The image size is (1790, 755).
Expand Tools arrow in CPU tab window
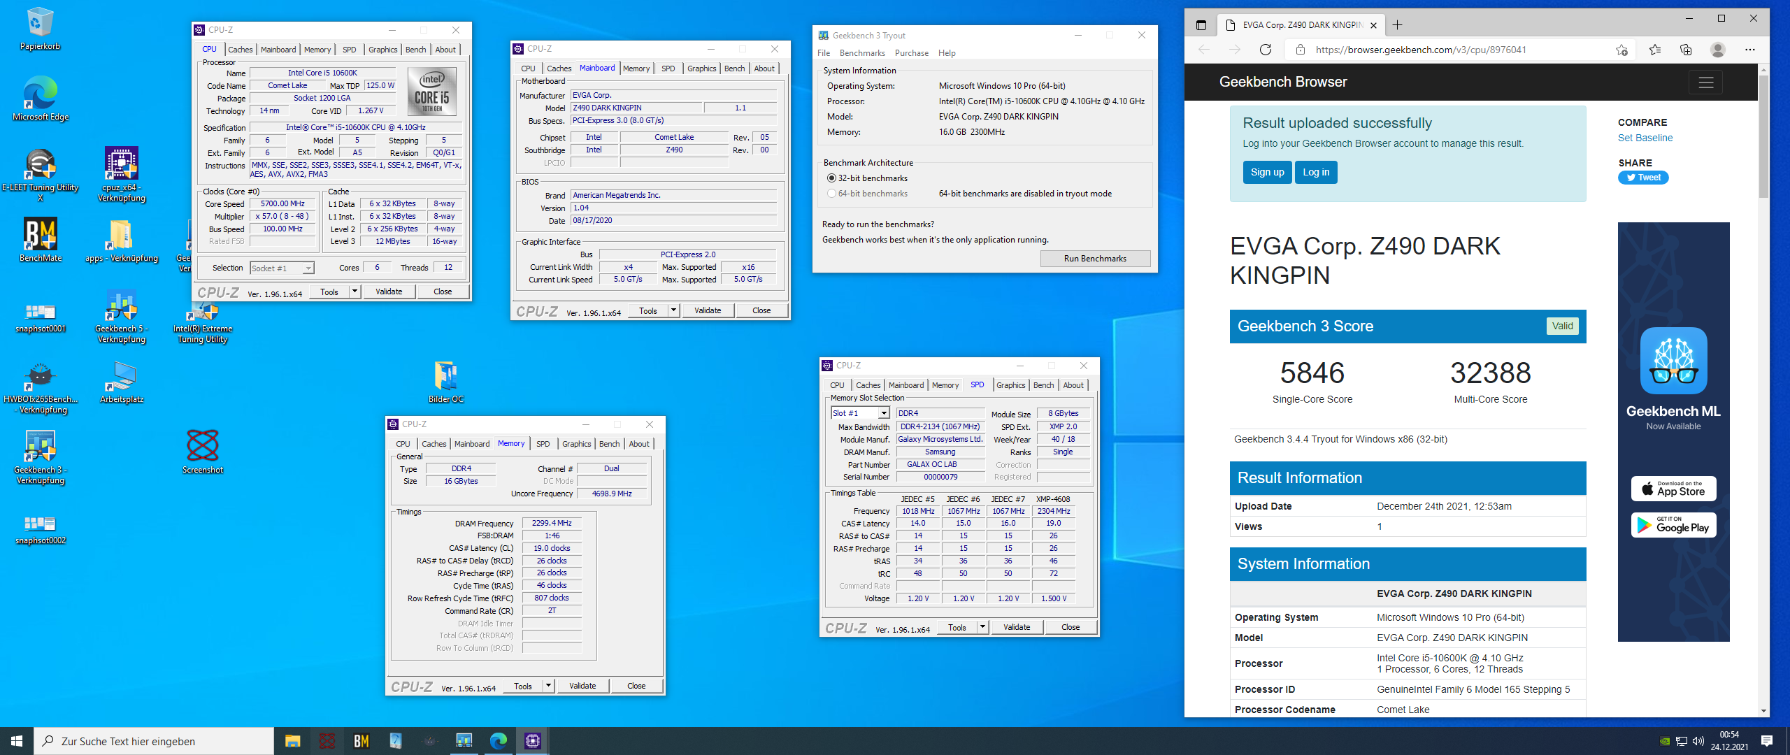click(355, 292)
